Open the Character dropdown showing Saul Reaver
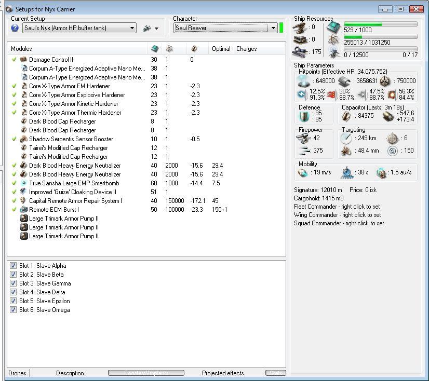 pos(225,28)
